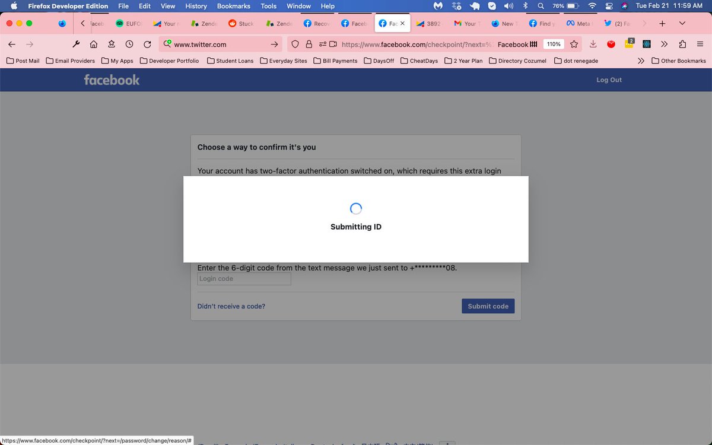Open the Bookmarks menu in menu bar
Screen dimensions: 712x445
(x=234, y=6)
